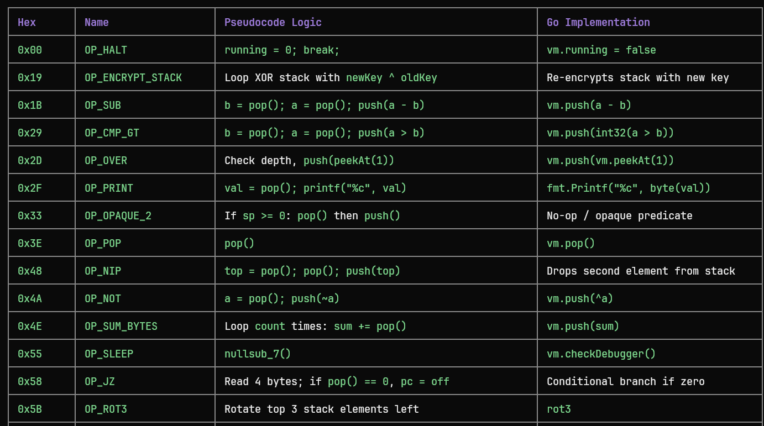Select the OP_OPAQUE_2 name cell
764x426 pixels.
145,215
